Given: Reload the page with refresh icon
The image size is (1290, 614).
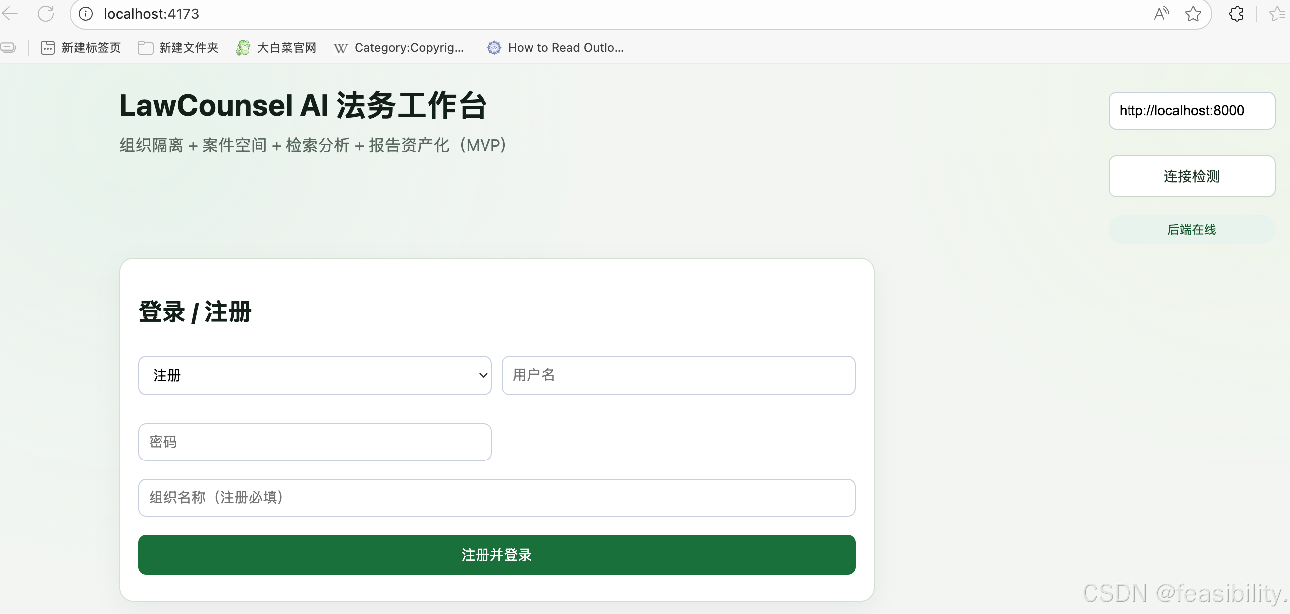Looking at the screenshot, I should tap(45, 14).
